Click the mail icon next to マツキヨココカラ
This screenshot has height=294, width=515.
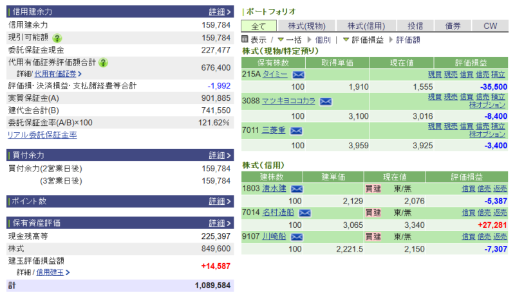326,101
